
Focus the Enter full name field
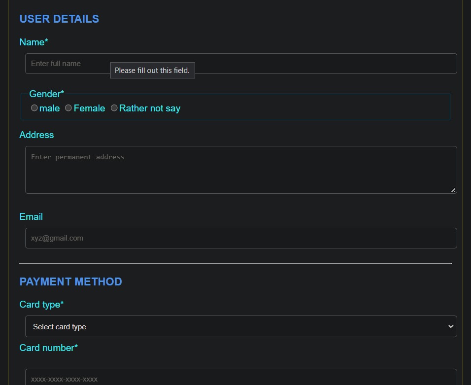point(241,64)
